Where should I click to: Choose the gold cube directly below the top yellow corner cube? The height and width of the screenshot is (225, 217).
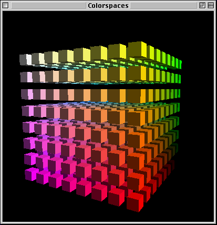(137, 73)
